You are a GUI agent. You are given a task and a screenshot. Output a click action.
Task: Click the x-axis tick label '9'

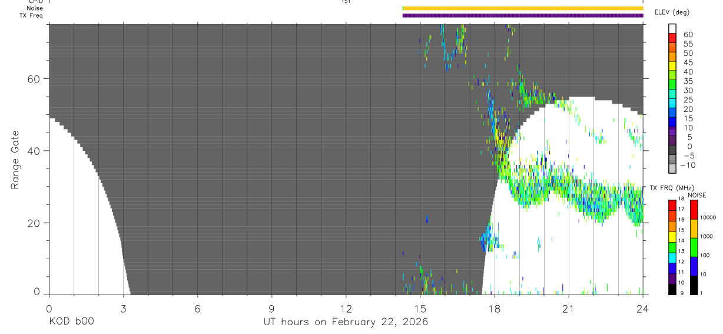point(271,308)
